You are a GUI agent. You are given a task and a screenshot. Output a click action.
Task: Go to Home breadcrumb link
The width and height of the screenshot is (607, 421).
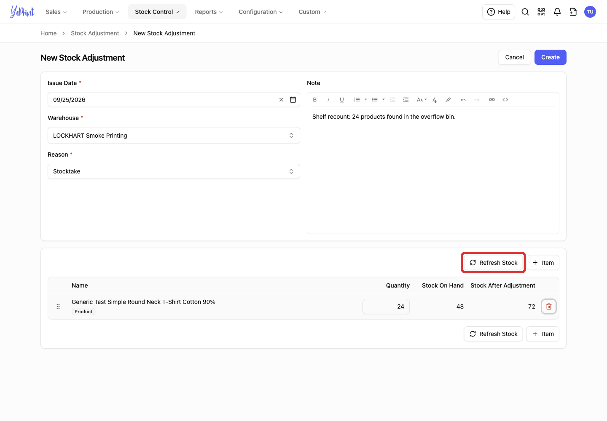pos(48,33)
